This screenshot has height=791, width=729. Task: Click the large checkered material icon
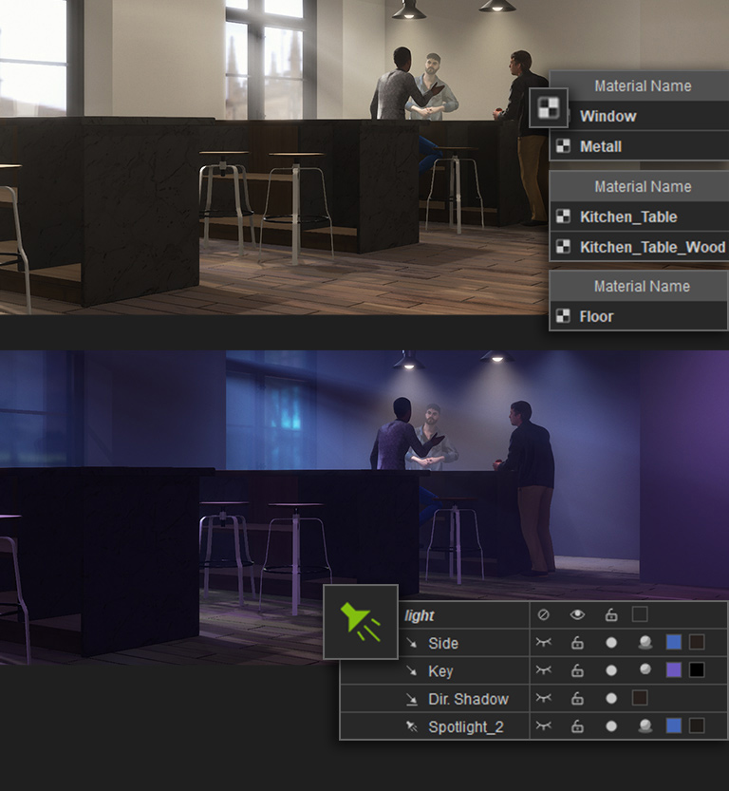point(548,108)
